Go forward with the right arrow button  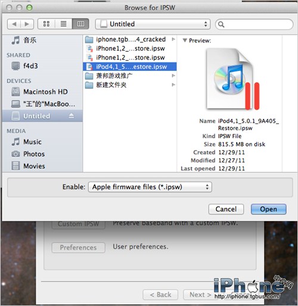(27, 24)
